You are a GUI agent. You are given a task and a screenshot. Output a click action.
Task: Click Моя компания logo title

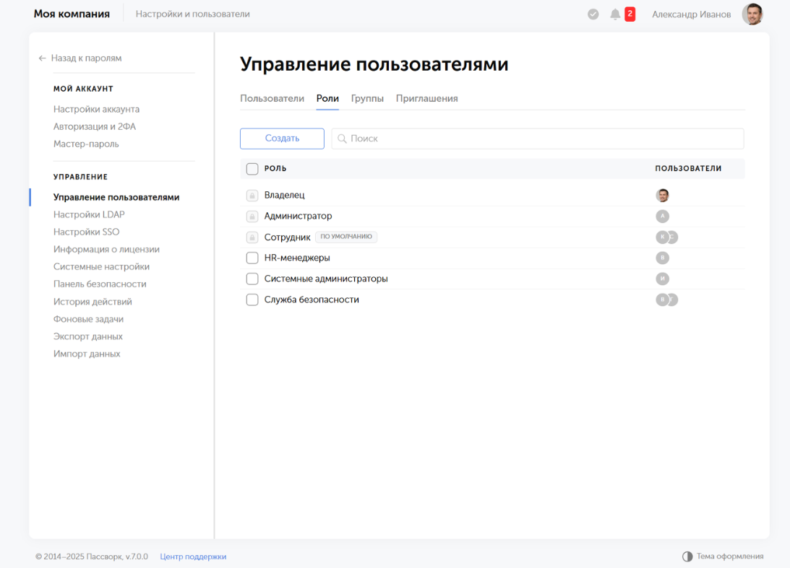point(72,14)
